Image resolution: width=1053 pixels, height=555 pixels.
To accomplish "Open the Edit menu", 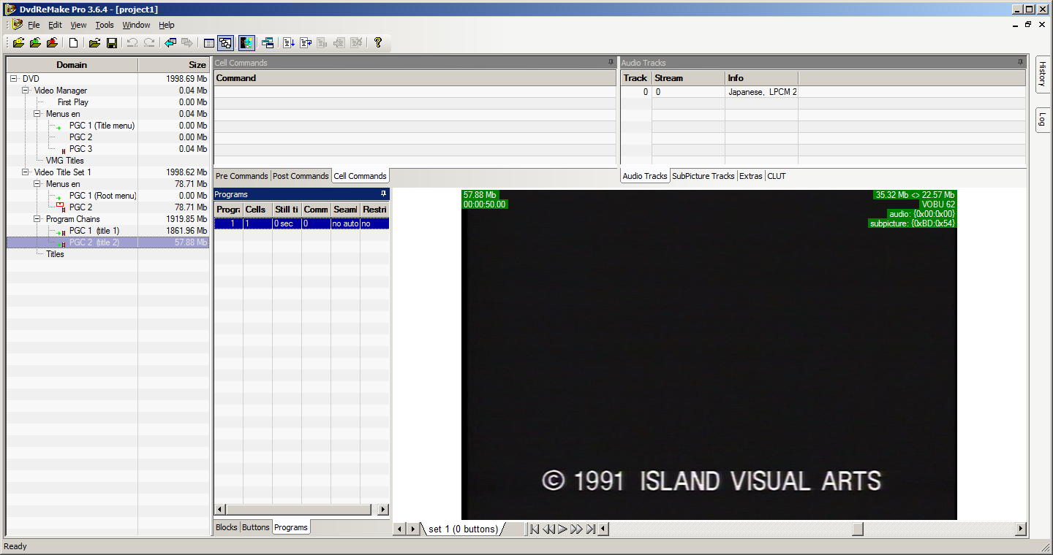I will (x=55, y=25).
